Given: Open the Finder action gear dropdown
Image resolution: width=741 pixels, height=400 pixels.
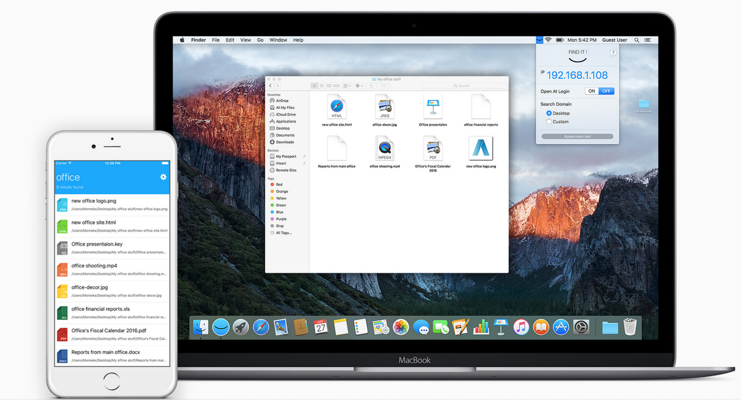Looking at the screenshot, I should [359, 86].
